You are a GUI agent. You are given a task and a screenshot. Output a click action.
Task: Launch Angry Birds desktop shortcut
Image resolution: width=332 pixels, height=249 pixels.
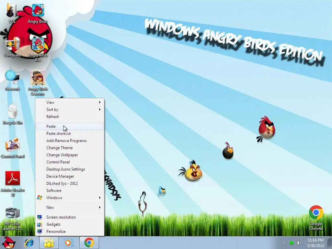point(38,13)
